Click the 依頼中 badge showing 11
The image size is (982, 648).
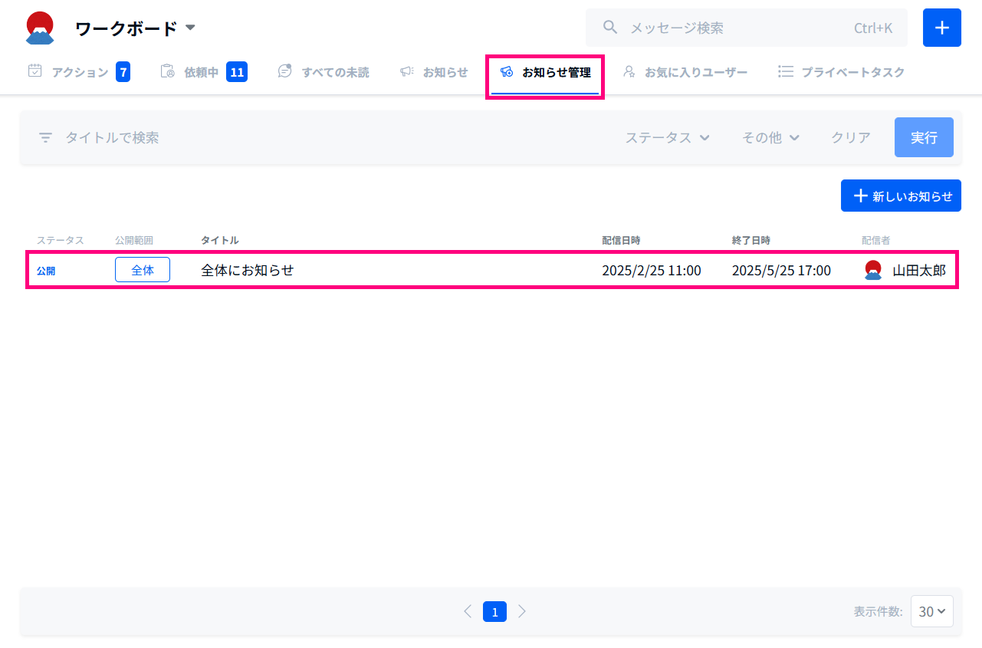tap(237, 72)
